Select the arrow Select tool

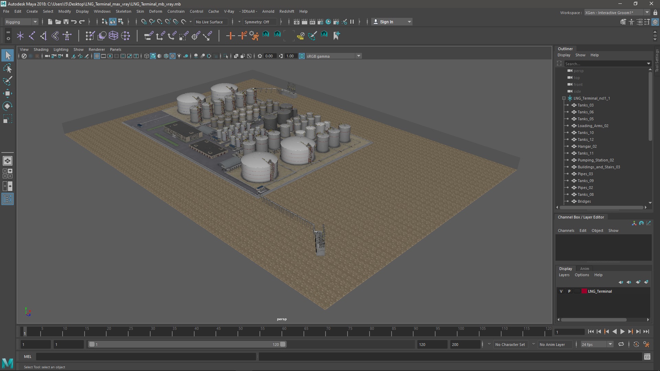(8, 55)
